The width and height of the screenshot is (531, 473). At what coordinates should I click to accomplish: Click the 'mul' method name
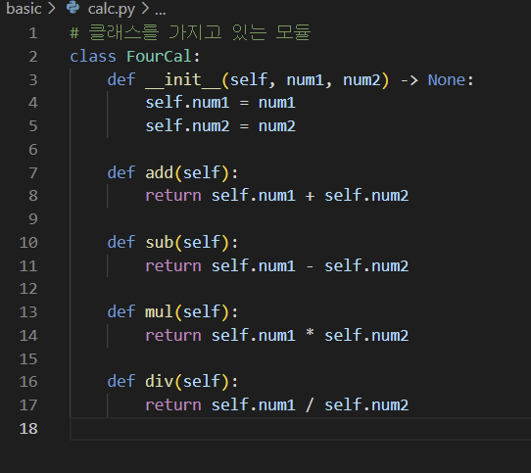pos(159,312)
